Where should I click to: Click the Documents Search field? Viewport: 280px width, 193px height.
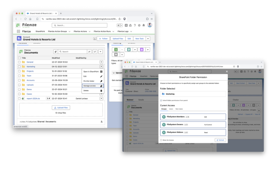coord(73,52)
